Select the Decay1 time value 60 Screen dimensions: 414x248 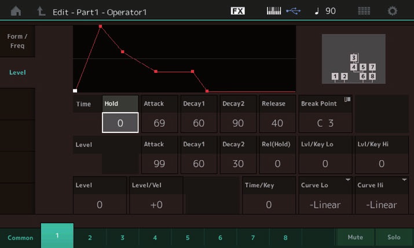pyautogui.click(x=199, y=123)
